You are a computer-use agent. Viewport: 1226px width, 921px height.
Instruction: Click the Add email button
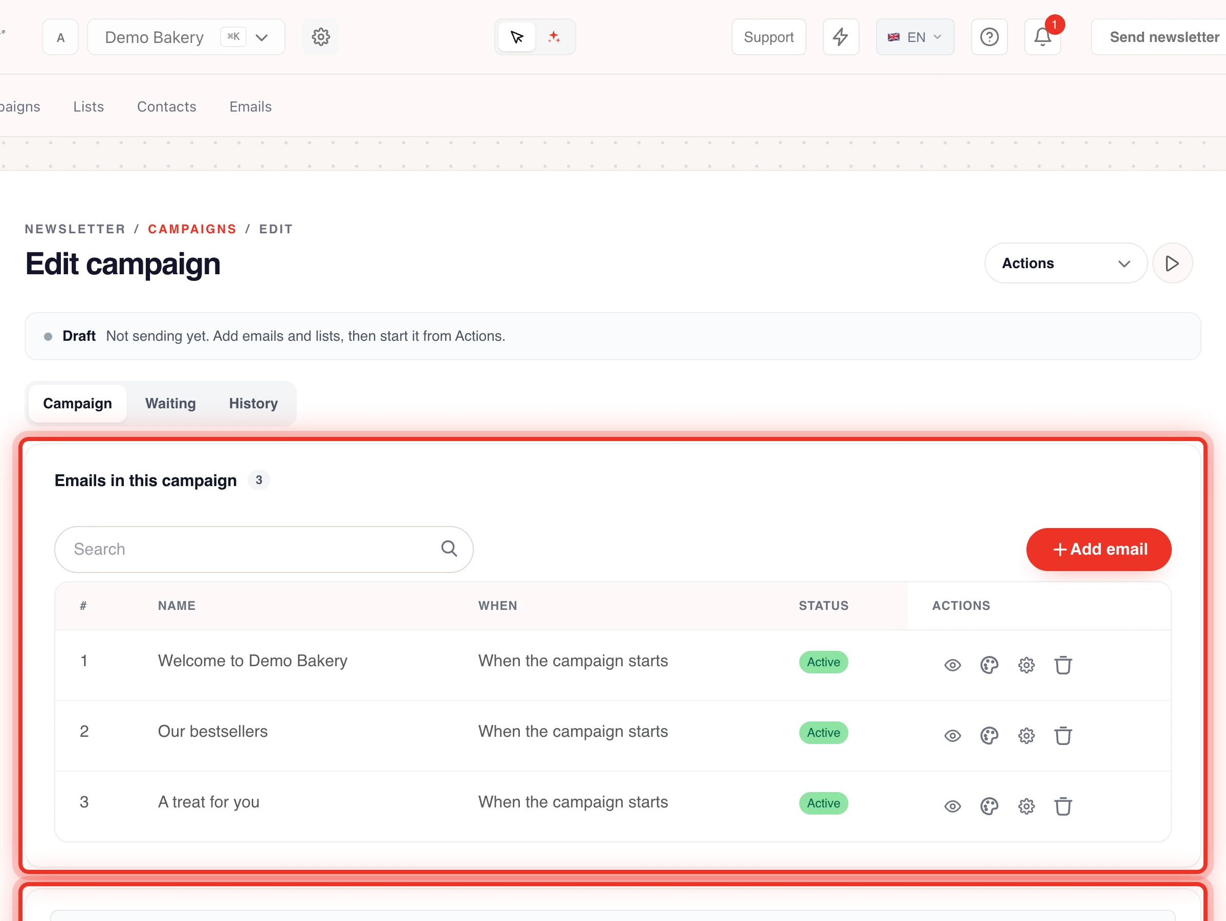1098,549
